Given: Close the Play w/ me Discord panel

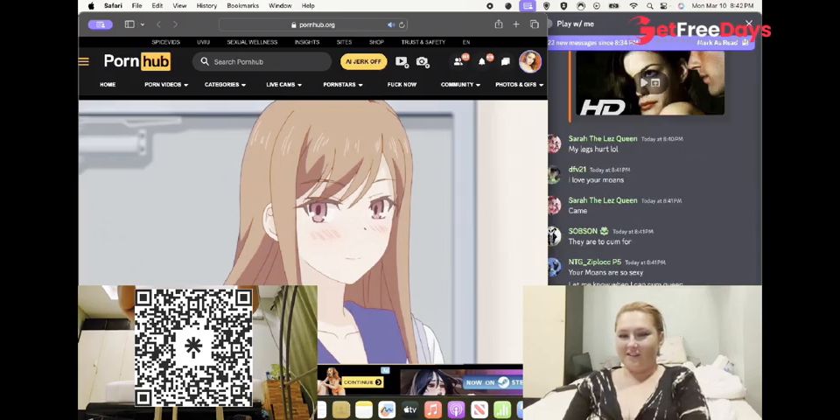Looking at the screenshot, I should 749,24.
